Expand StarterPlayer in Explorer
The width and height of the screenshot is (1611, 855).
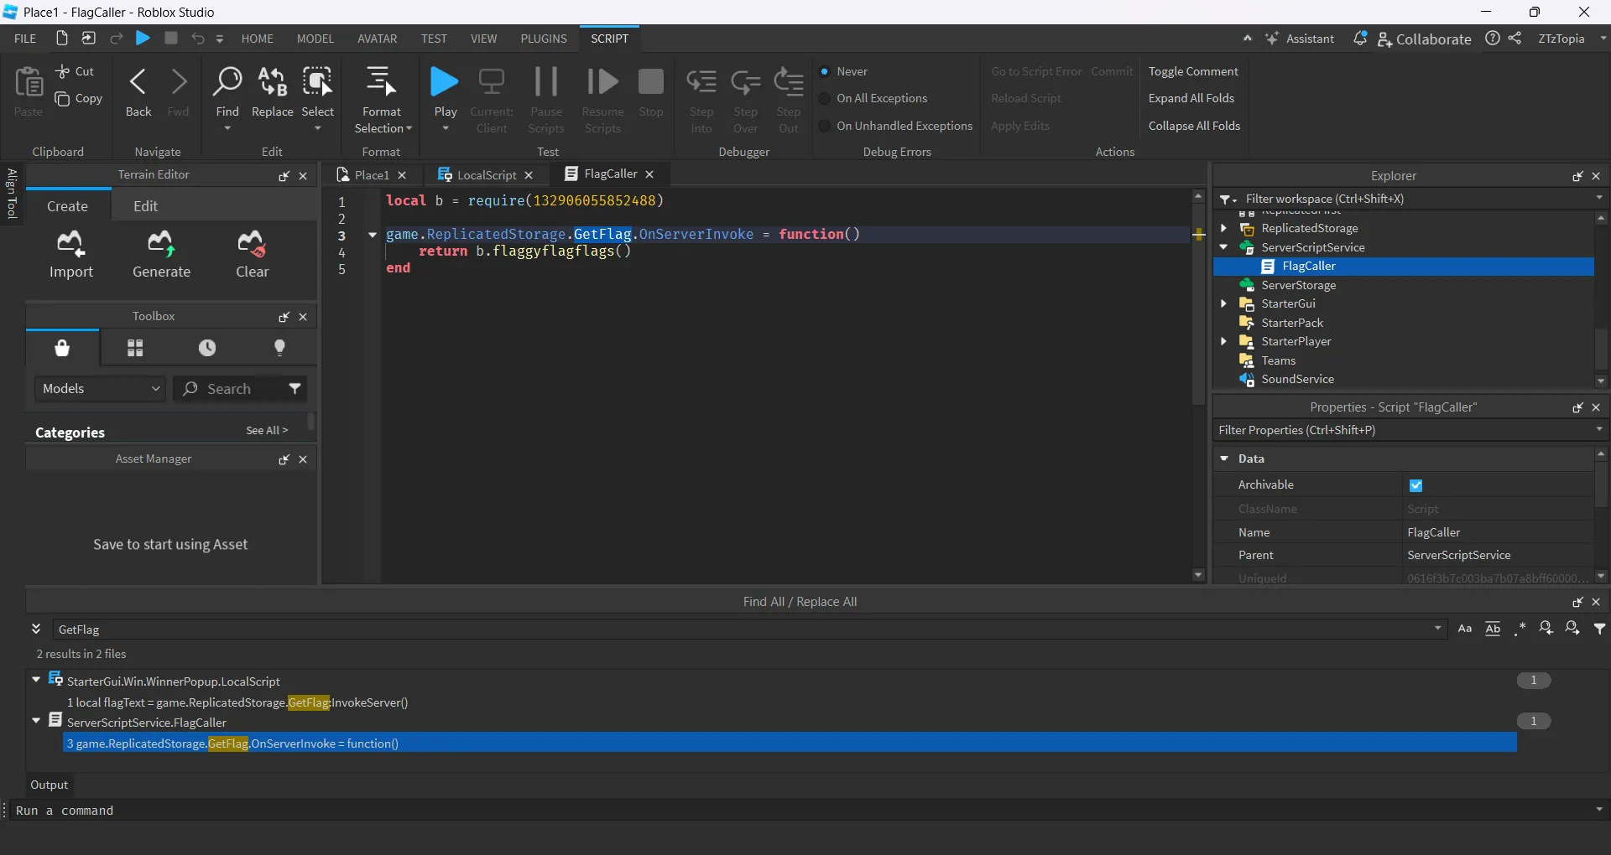click(x=1223, y=341)
